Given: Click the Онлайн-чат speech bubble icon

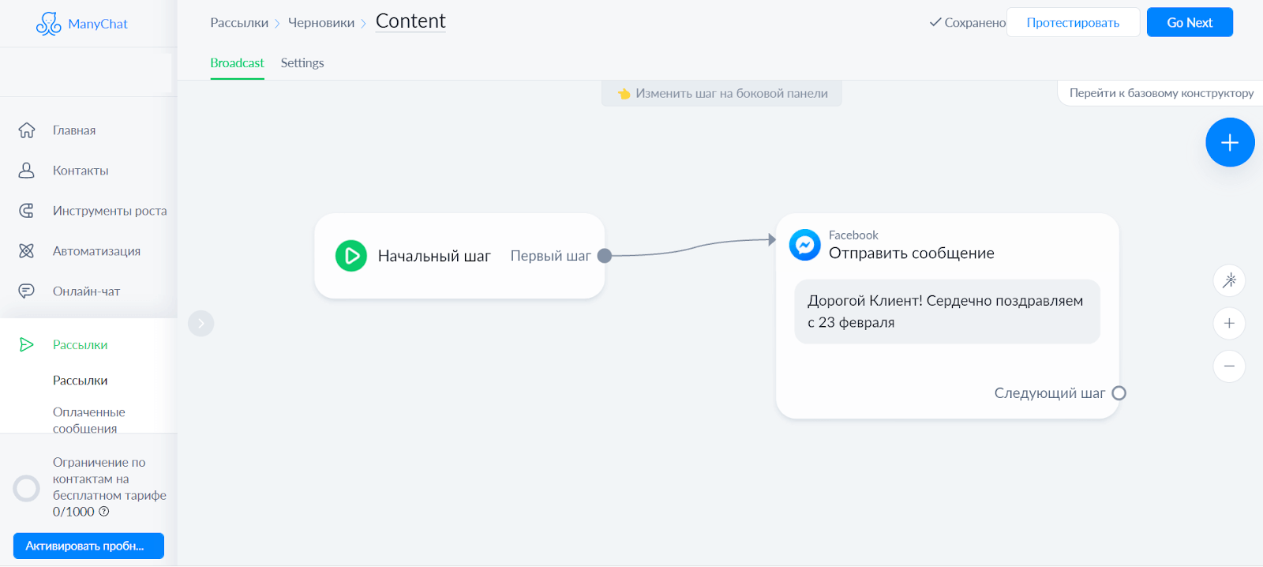Looking at the screenshot, I should 27,291.
